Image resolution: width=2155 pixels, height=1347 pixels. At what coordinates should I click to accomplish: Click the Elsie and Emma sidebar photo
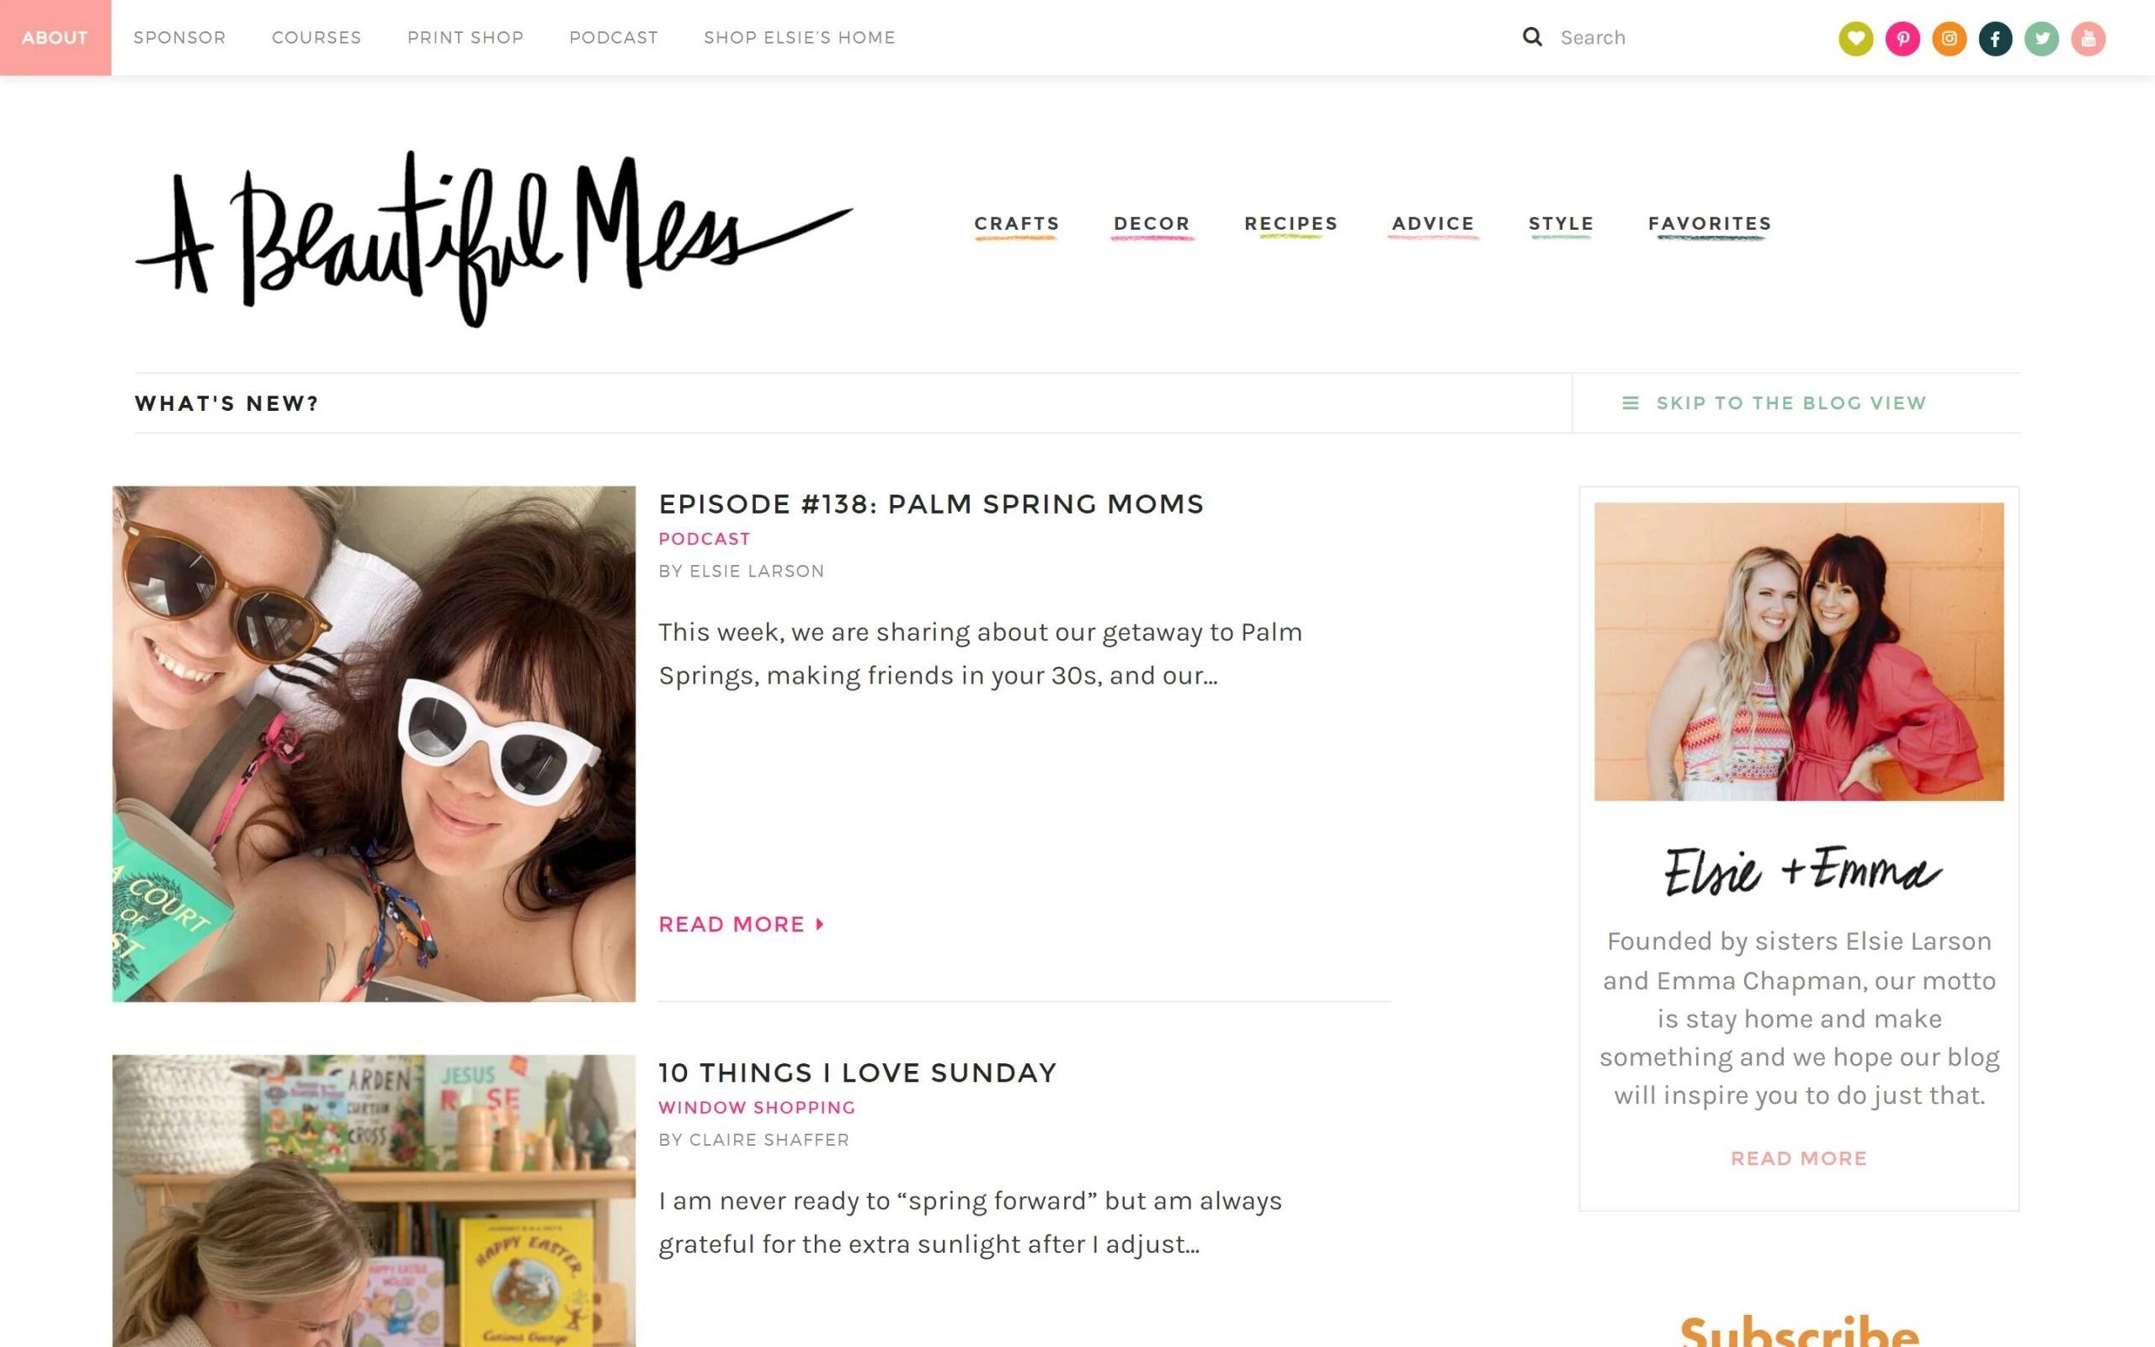tap(1799, 652)
